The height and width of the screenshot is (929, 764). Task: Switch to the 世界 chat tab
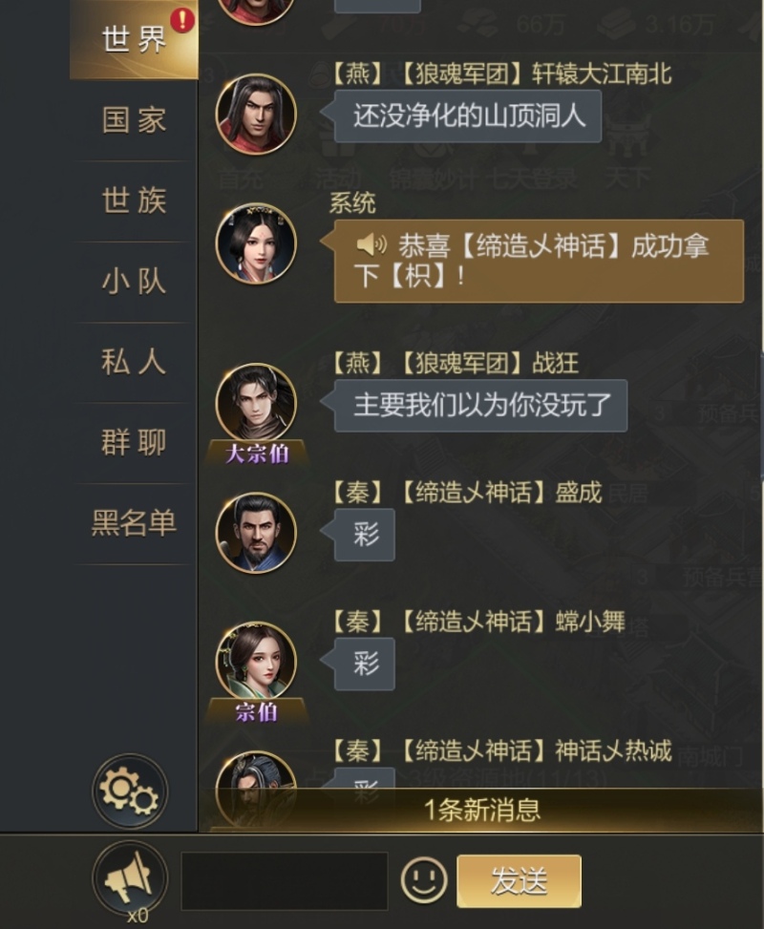pyautogui.click(x=134, y=40)
